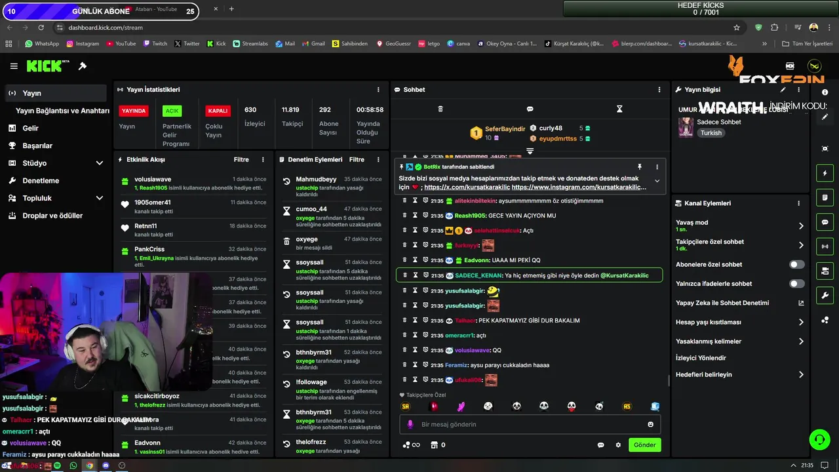Open Kanal Eylemleri panel options menu
Viewport: 839px width, 472px height.
(798, 203)
